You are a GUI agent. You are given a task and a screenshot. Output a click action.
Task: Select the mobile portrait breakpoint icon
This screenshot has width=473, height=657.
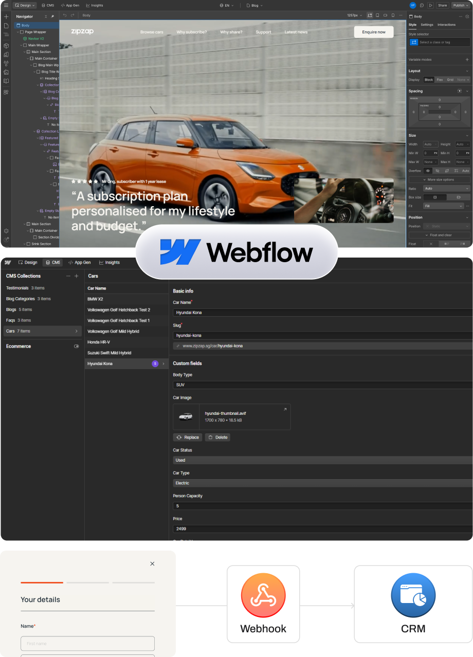(x=393, y=15)
